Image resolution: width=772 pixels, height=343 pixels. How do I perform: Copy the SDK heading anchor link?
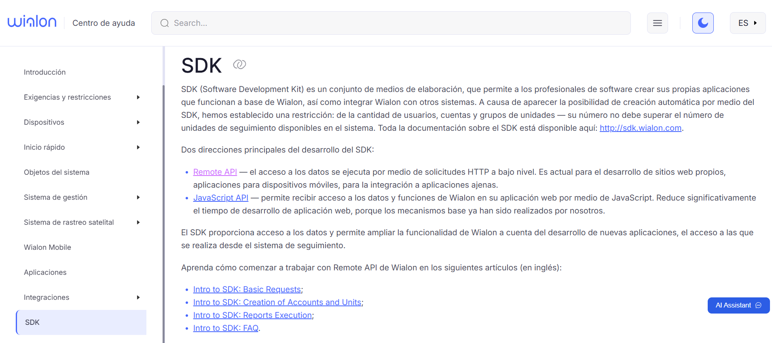[x=239, y=65]
